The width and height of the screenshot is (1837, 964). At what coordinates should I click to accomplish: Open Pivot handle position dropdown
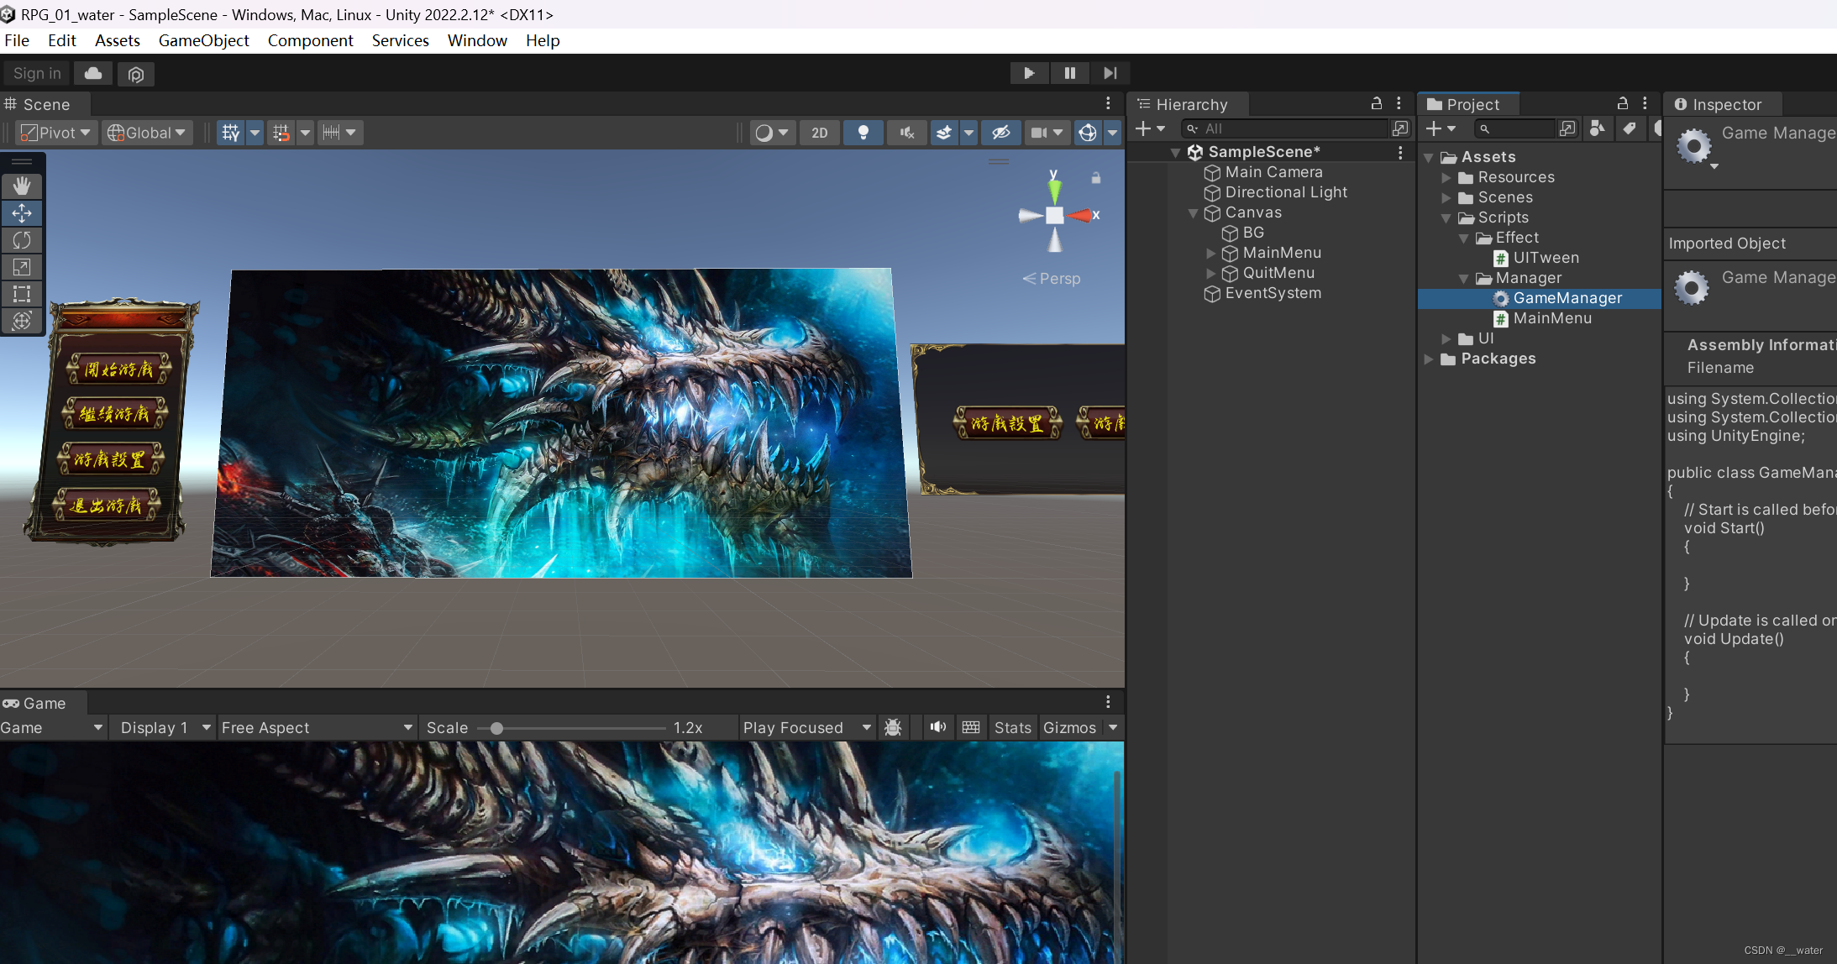(x=55, y=133)
